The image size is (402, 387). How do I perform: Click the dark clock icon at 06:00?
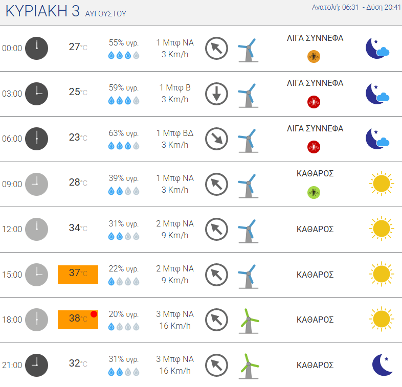pos(37,139)
